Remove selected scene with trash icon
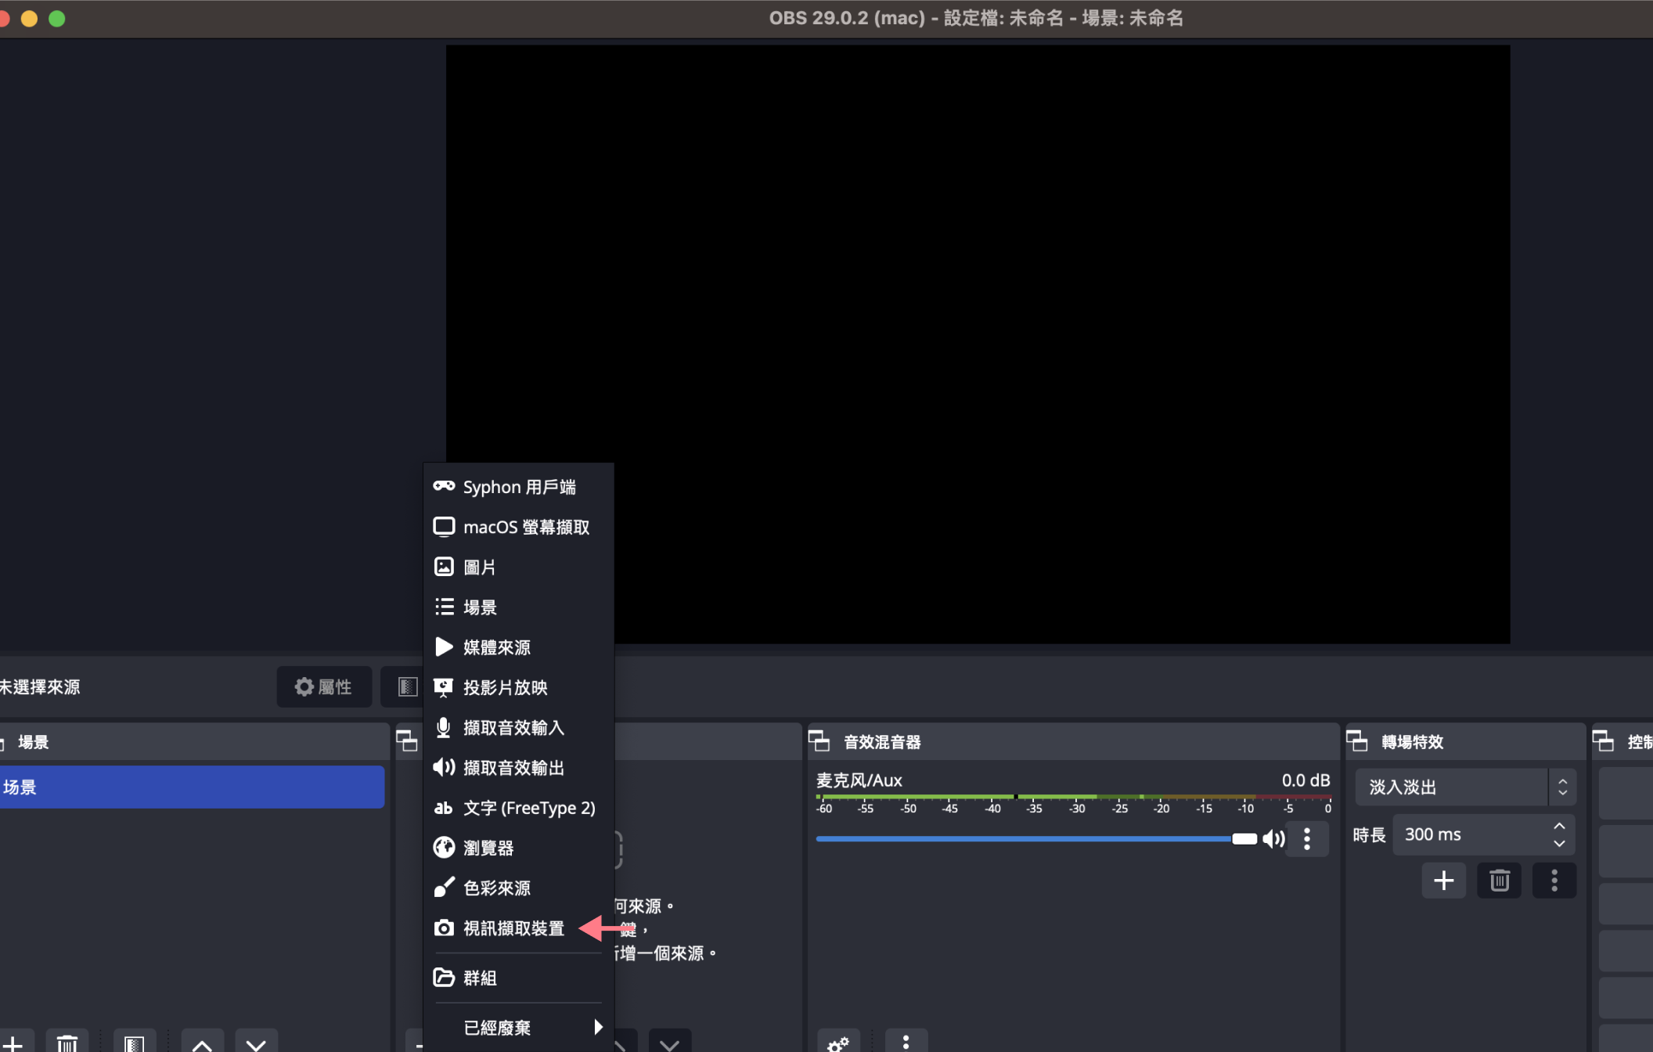Image resolution: width=1653 pixels, height=1052 pixels. [67, 1043]
